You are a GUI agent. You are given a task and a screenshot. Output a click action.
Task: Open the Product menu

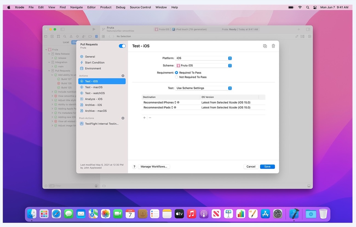[106, 7]
